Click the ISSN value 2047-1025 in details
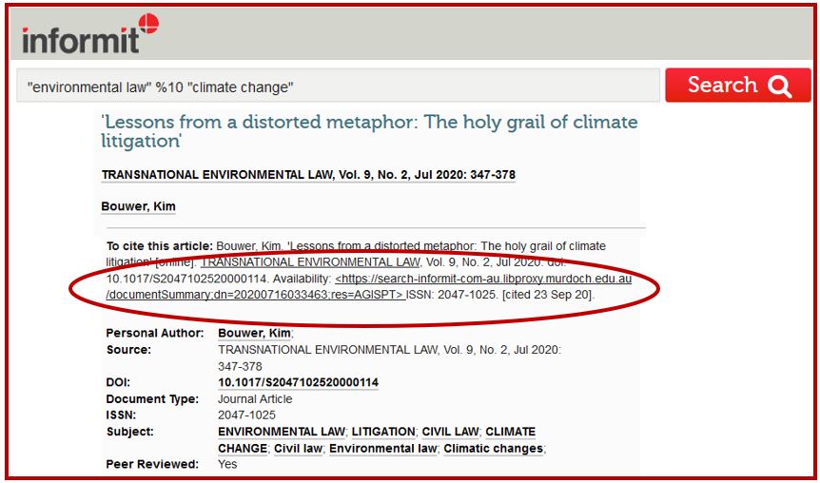 click(246, 415)
